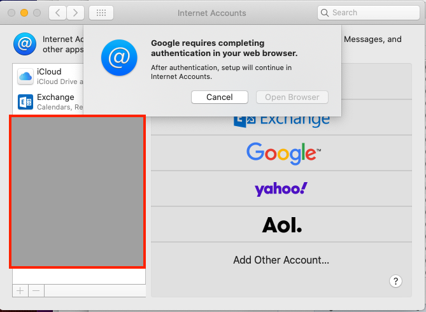Choose the yahoo! account provider
The width and height of the screenshot is (426, 312).
click(x=281, y=188)
